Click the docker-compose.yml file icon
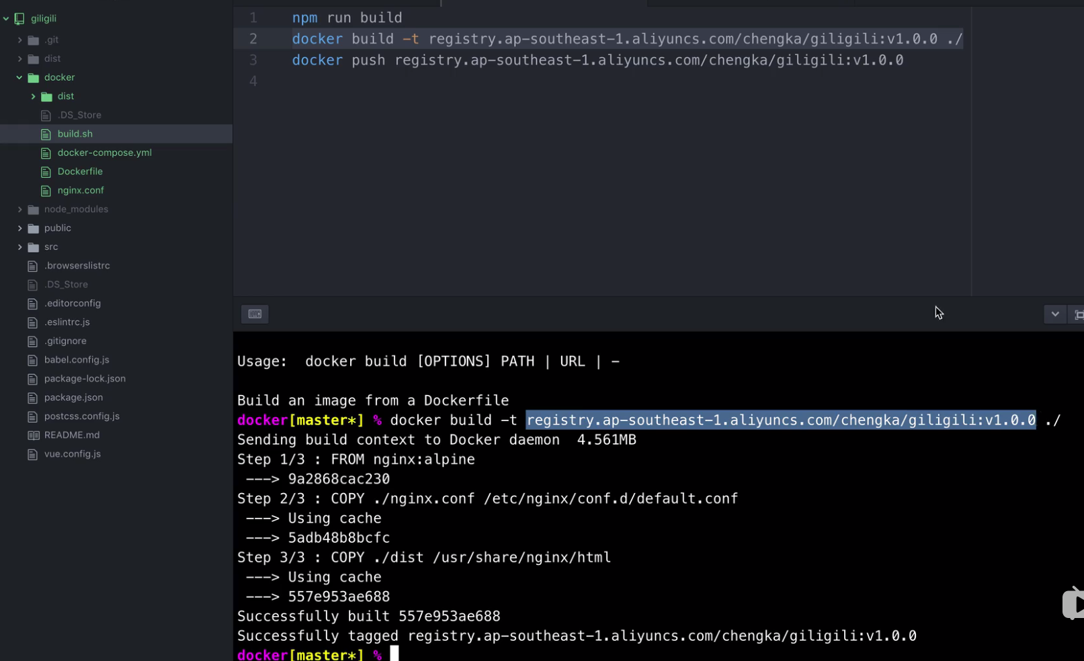The image size is (1084, 661). (46, 153)
